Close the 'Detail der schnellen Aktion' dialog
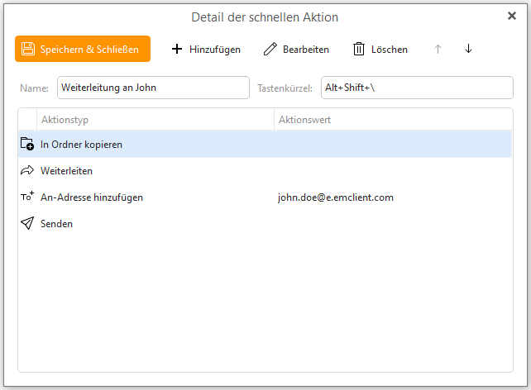 512,16
